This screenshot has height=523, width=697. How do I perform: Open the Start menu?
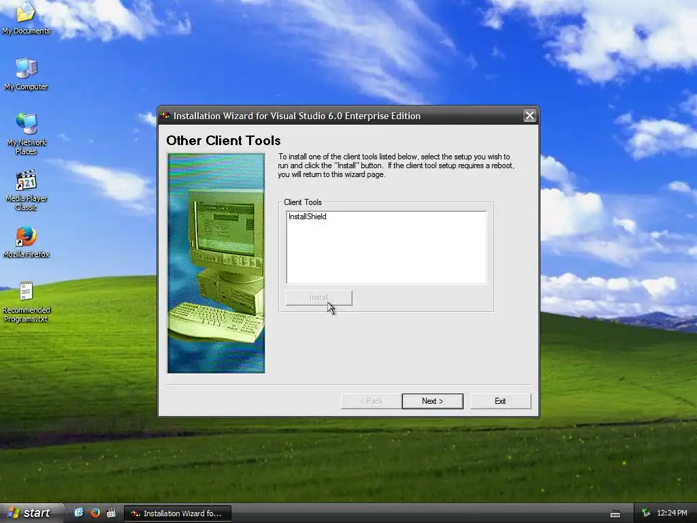31,513
